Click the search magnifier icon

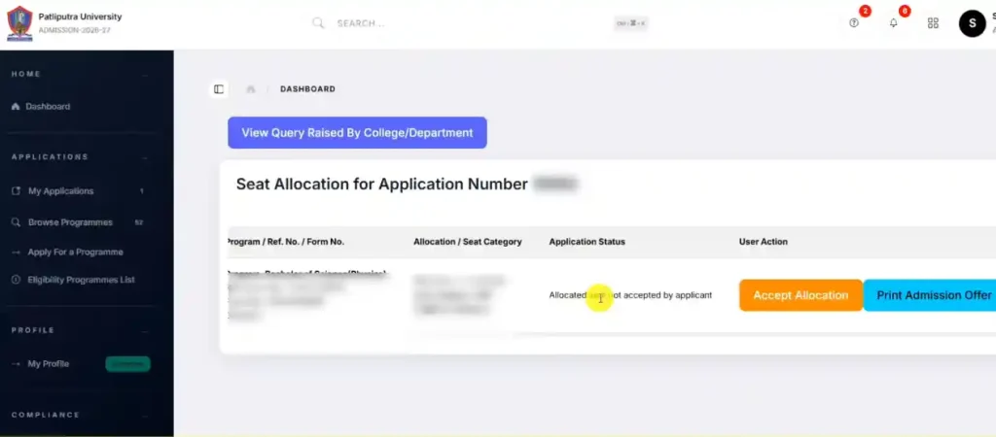[318, 23]
